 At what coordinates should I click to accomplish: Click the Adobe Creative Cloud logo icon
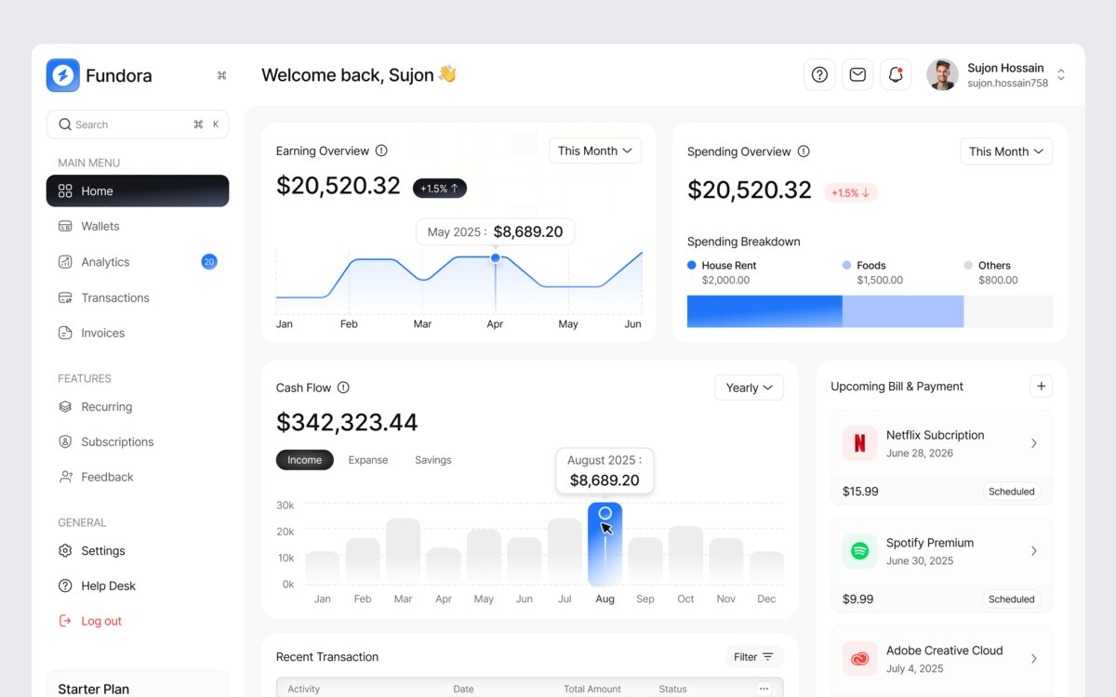tap(859, 659)
